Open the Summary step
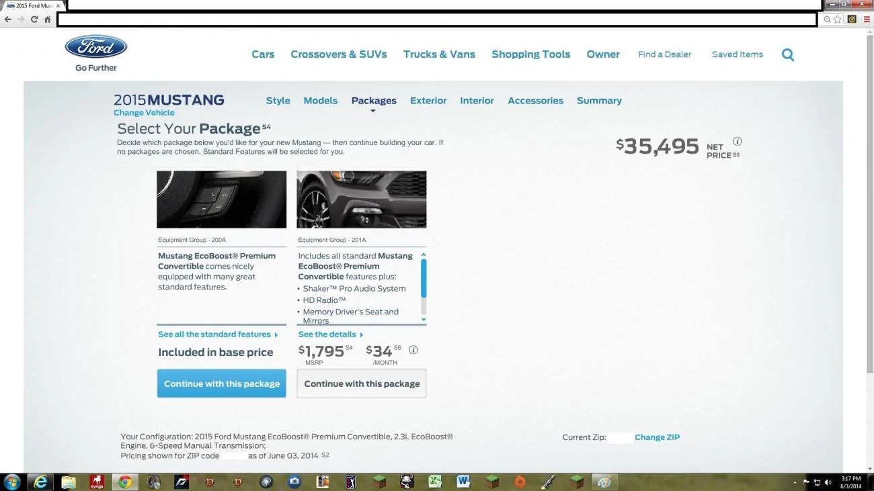Viewport: 874px width, 491px height. click(x=599, y=101)
